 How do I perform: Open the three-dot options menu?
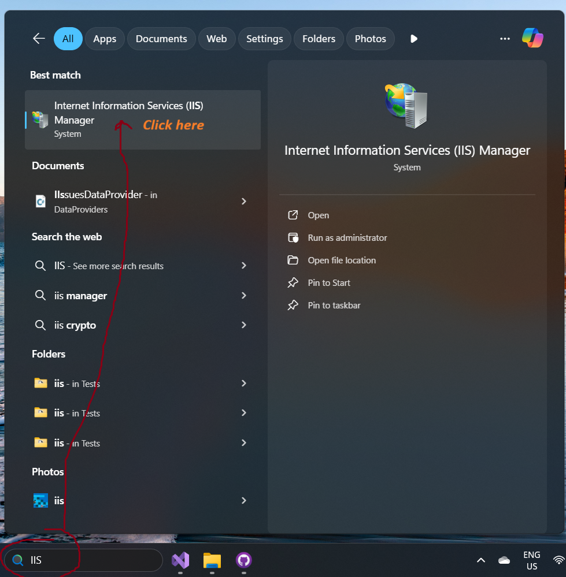pyautogui.click(x=505, y=39)
